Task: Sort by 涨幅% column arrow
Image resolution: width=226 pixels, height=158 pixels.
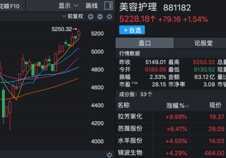Action: 187,106
